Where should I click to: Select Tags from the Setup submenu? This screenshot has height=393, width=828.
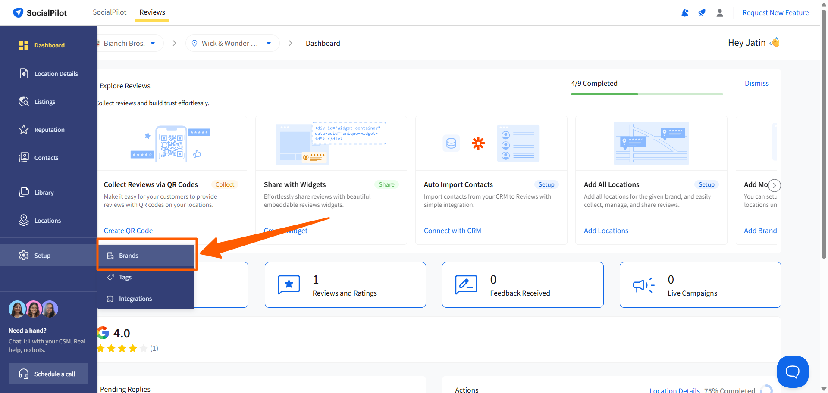(x=146, y=277)
